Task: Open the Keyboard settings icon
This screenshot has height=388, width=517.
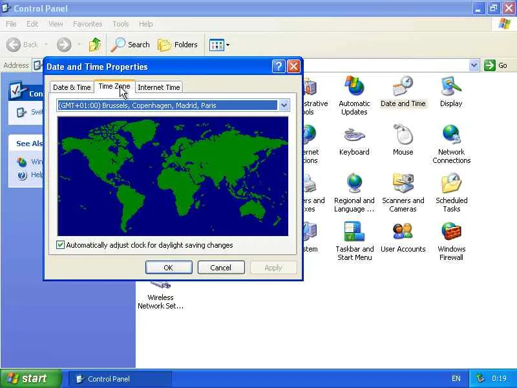Action: [354, 140]
